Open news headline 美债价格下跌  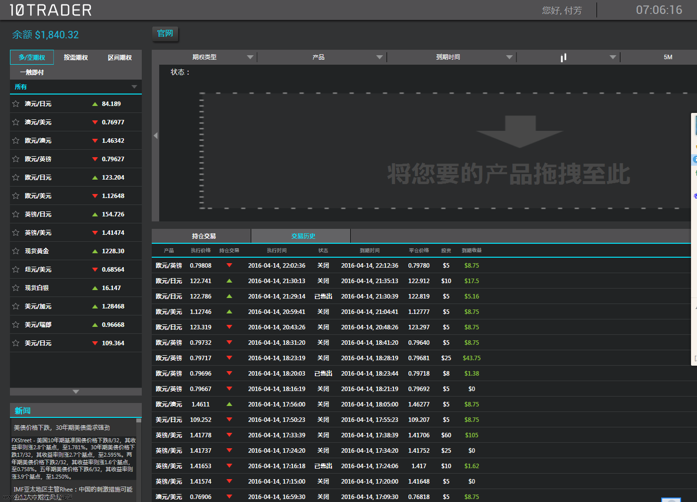(62, 428)
